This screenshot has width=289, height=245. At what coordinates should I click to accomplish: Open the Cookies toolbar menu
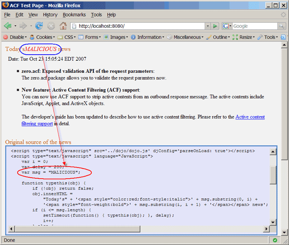[42, 37]
